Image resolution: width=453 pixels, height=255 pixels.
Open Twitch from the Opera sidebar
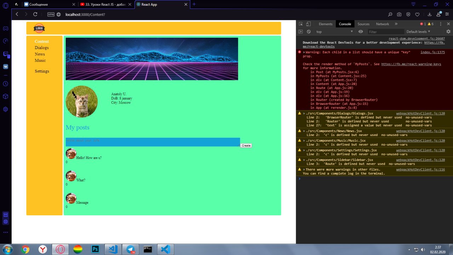tap(6, 54)
